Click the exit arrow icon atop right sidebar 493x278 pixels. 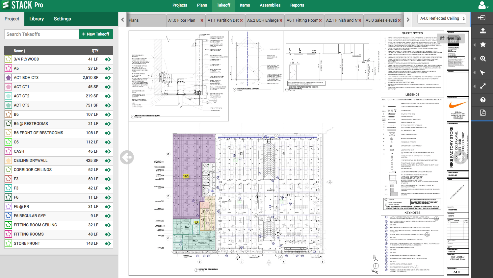(482, 18)
